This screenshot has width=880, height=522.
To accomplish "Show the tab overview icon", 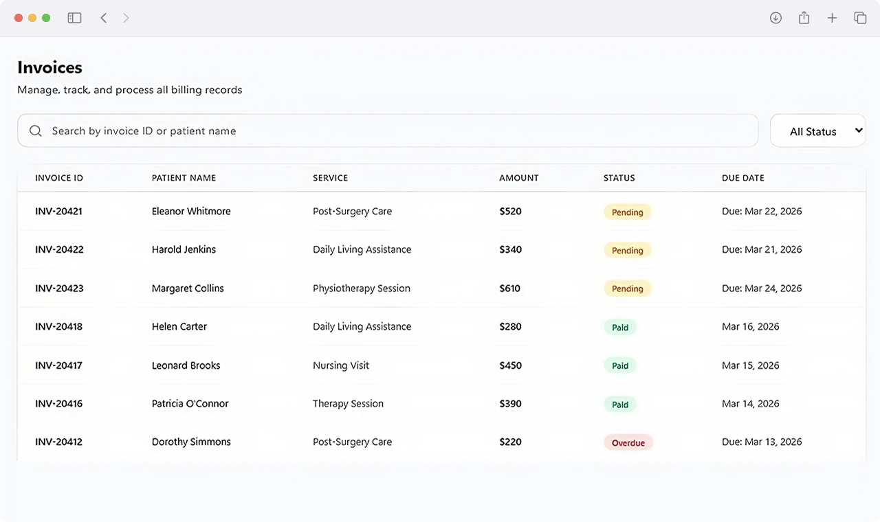I will coord(860,18).
